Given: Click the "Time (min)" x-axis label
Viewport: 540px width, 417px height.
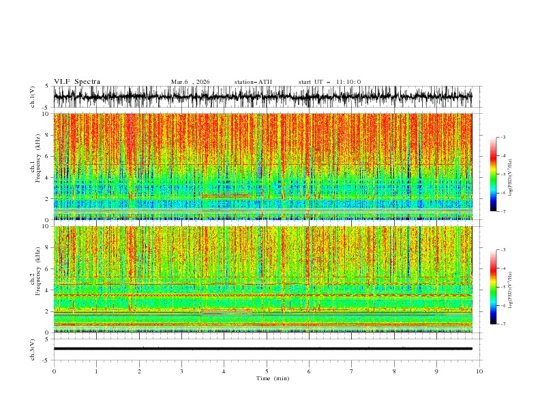Looking at the screenshot, I should click(x=273, y=378).
